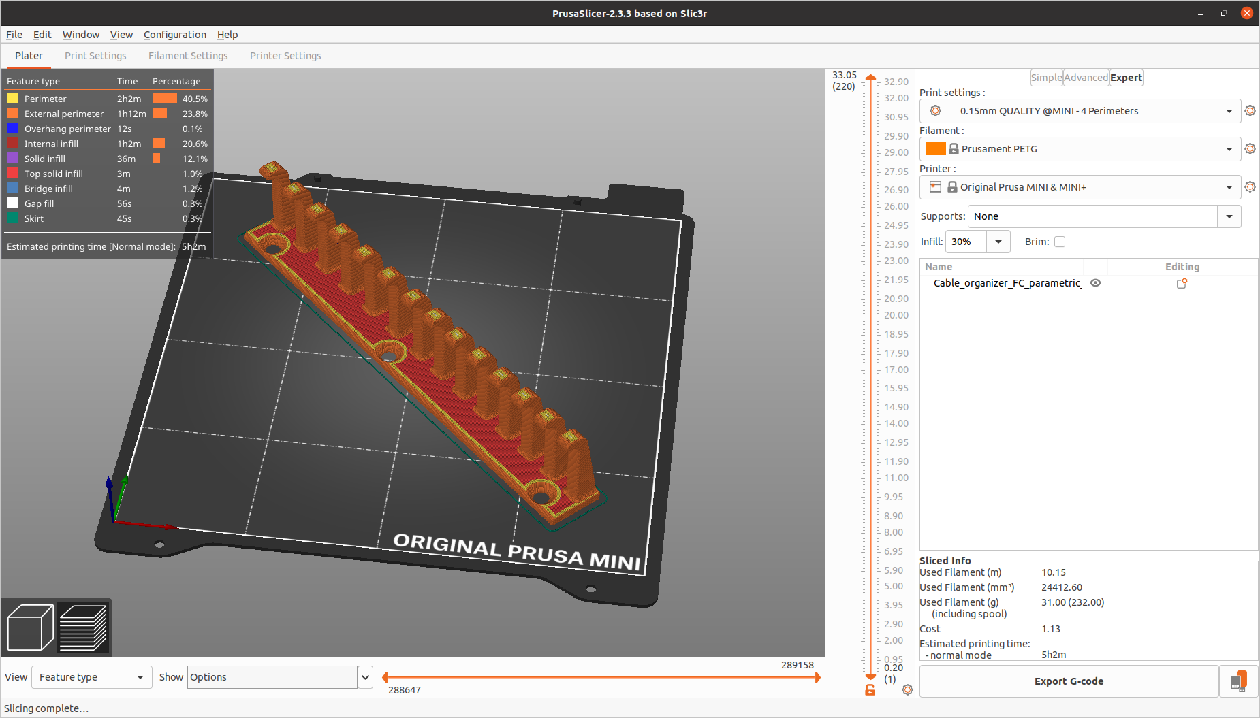1260x718 pixels.
Task: Open the Filament preset dropdown arrow
Action: click(1229, 149)
